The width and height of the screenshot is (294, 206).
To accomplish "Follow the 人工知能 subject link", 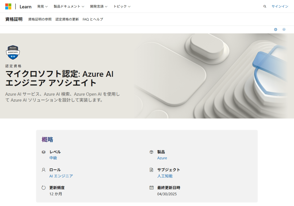I will pyautogui.click(x=165, y=176).
